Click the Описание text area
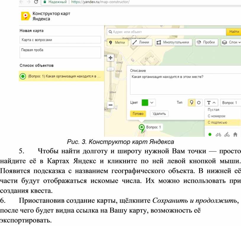 click(x=185, y=84)
